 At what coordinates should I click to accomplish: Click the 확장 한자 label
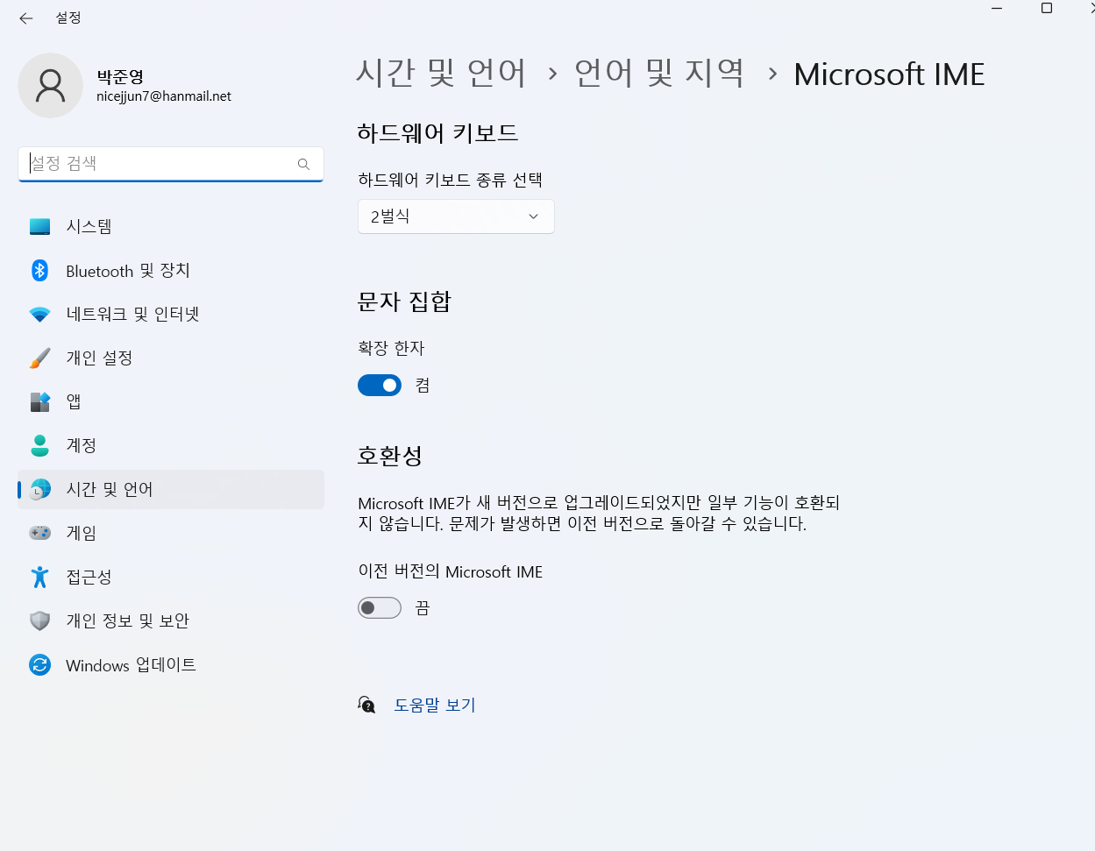pyautogui.click(x=391, y=348)
